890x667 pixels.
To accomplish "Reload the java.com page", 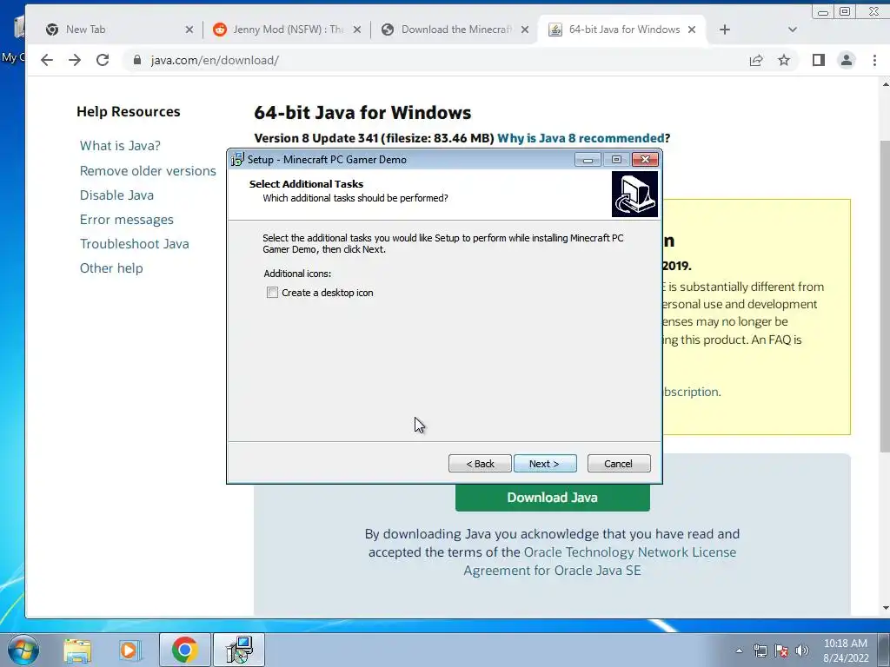I will tap(103, 60).
